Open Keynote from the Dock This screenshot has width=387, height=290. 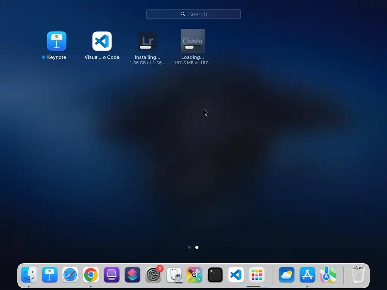click(50, 275)
